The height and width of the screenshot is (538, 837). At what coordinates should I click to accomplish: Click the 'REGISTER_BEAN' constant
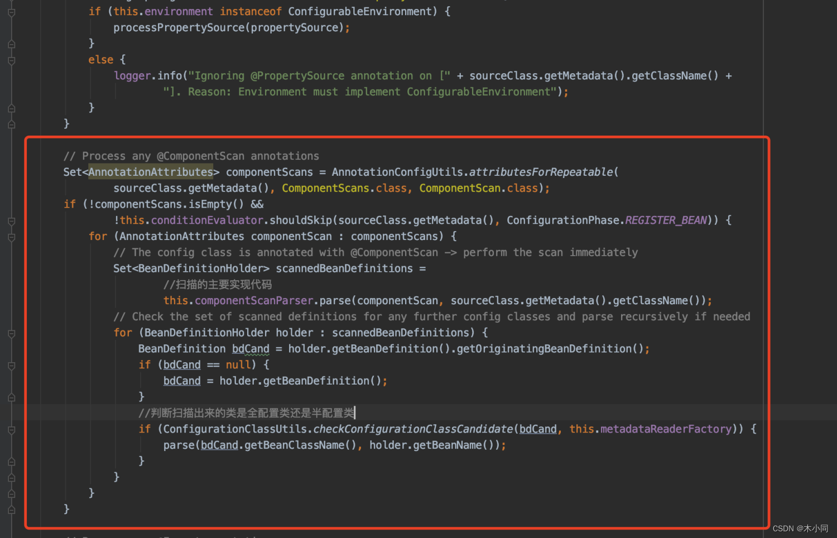(x=666, y=220)
